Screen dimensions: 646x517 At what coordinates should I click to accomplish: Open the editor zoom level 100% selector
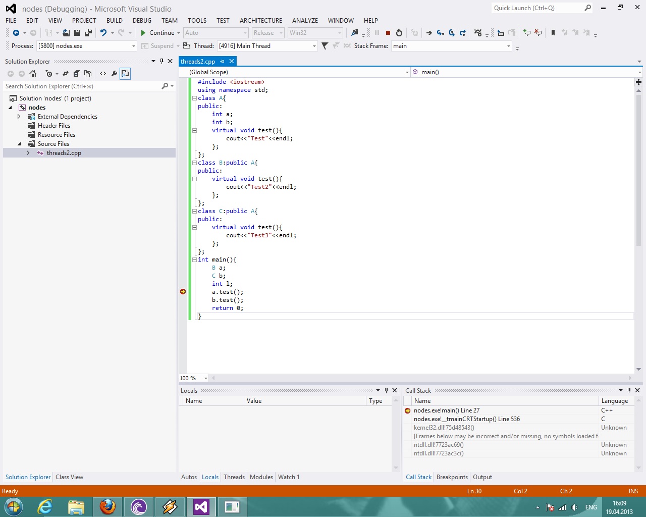click(x=193, y=378)
